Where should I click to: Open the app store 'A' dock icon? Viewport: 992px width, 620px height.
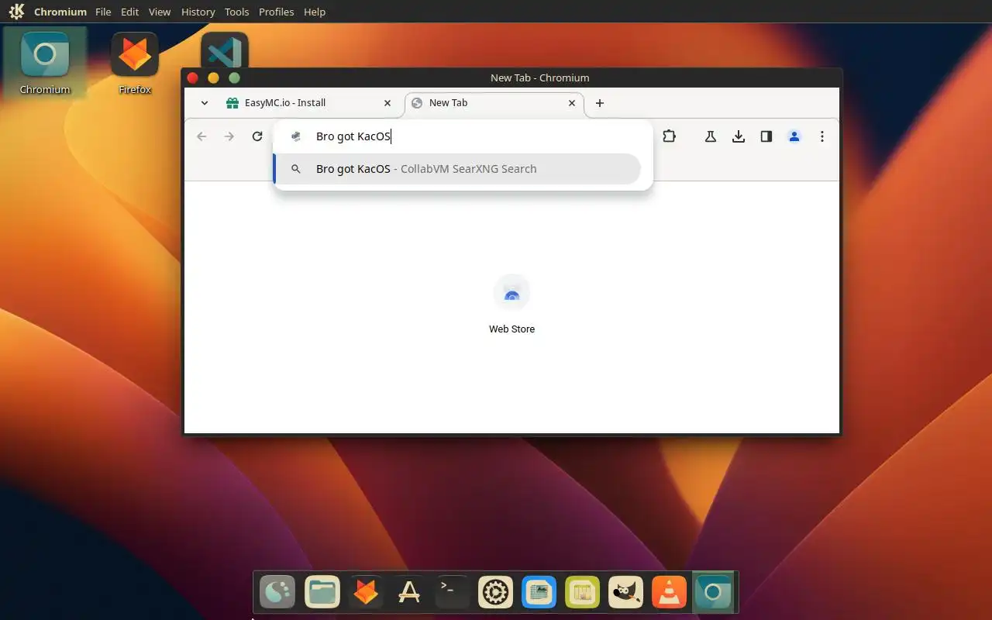point(409,593)
